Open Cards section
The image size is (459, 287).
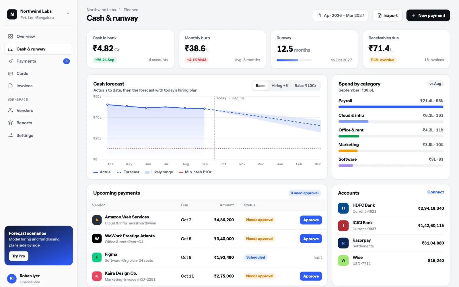click(x=39, y=73)
